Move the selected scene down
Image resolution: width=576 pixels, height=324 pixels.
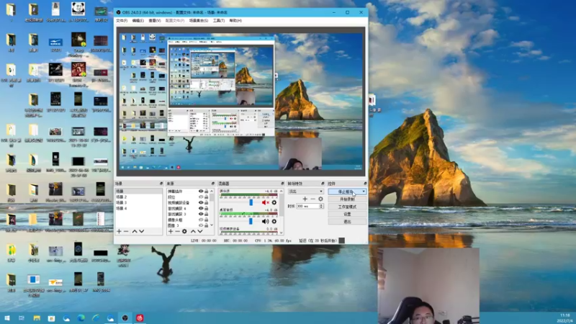tap(141, 231)
